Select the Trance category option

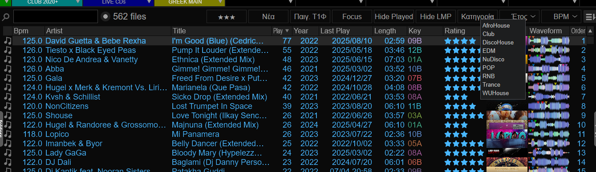pyautogui.click(x=491, y=84)
